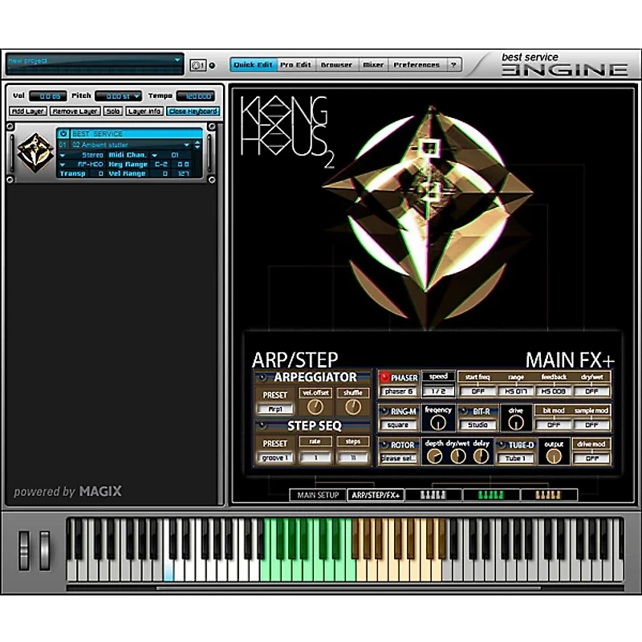Viewport: 642px width, 642px height.
Task: Switch to the Pro Edit tab
Action: click(x=295, y=65)
